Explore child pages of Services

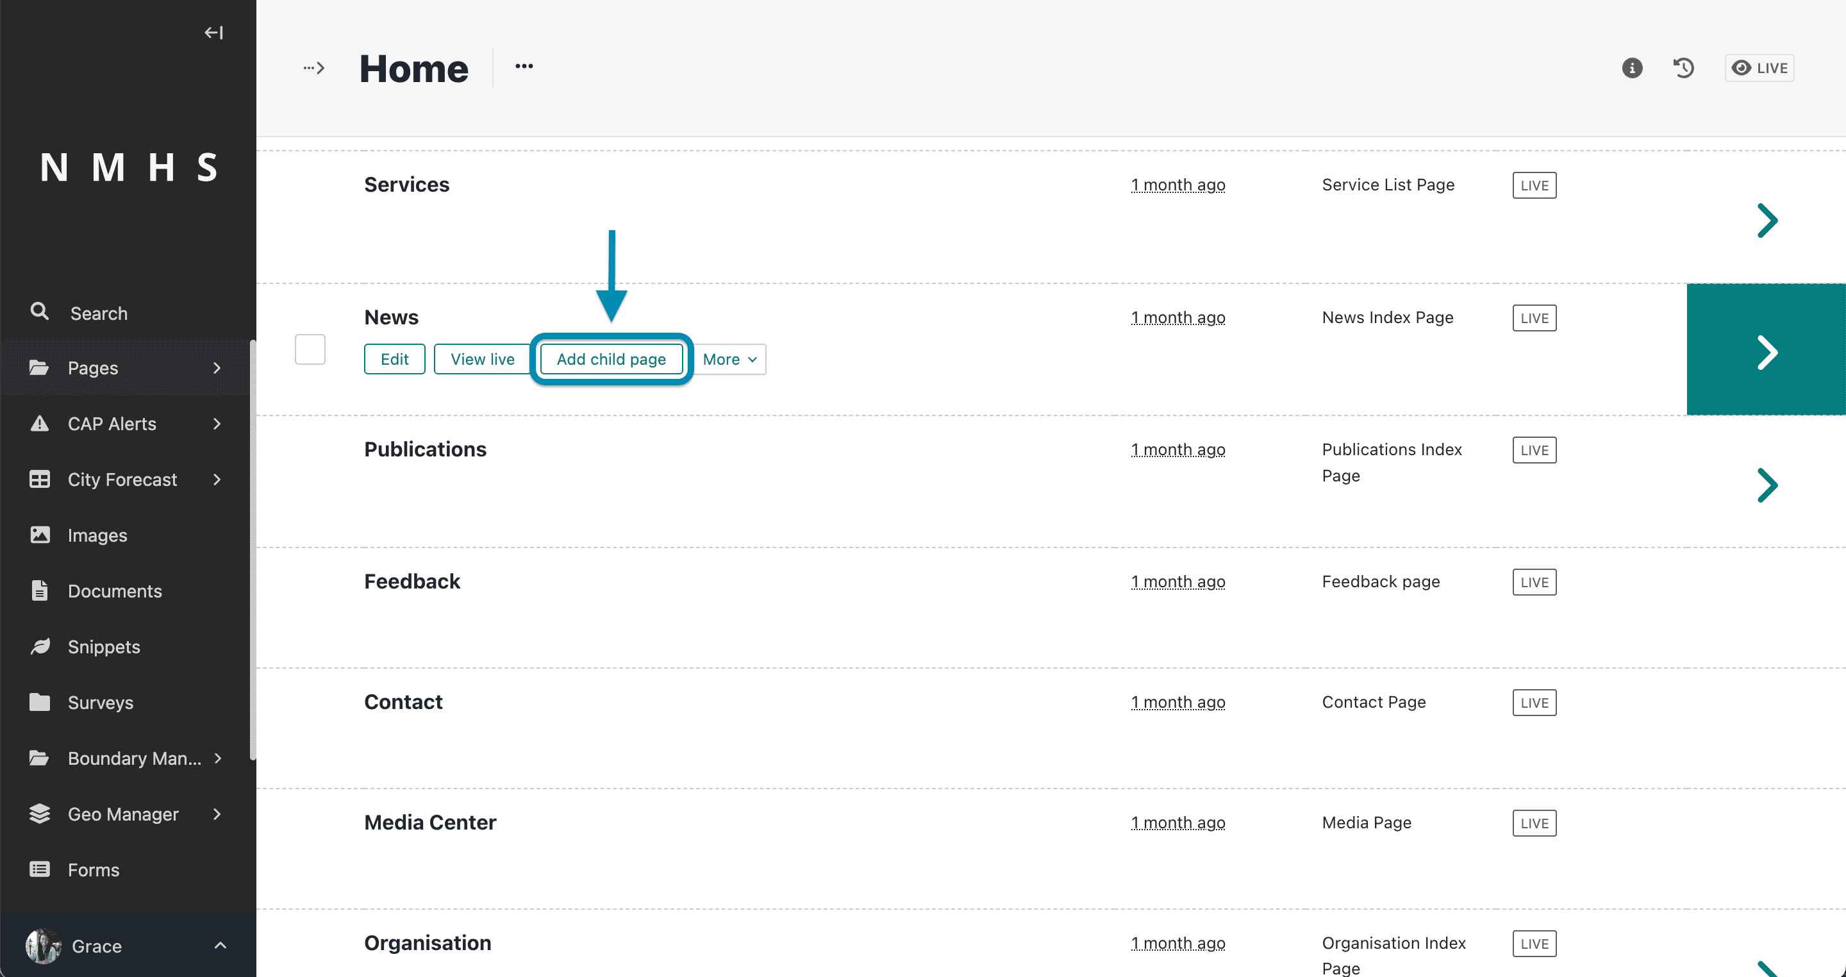1767,220
